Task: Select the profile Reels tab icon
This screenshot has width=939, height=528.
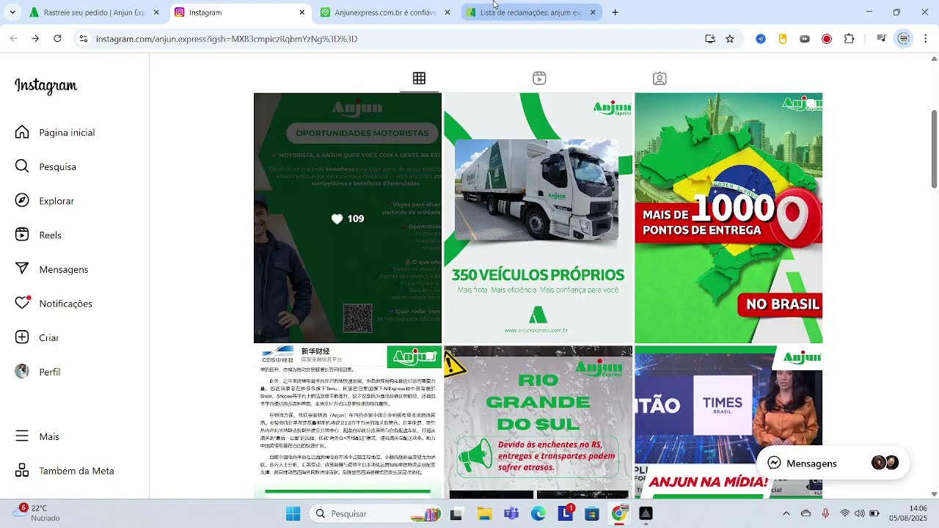Action: coord(539,78)
